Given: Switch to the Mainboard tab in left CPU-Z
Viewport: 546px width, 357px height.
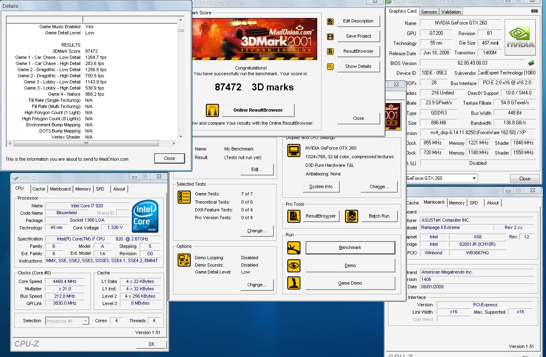Looking at the screenshot, I should tap(60, 189).
